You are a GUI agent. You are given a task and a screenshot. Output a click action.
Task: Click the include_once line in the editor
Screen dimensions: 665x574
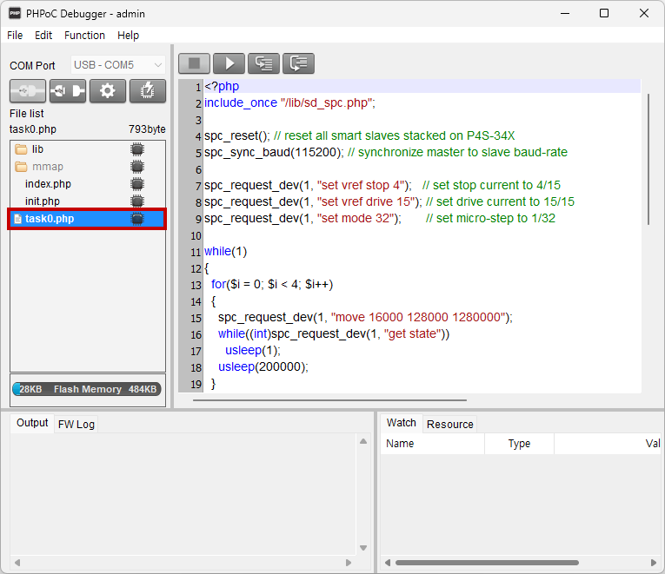point(289,103)
